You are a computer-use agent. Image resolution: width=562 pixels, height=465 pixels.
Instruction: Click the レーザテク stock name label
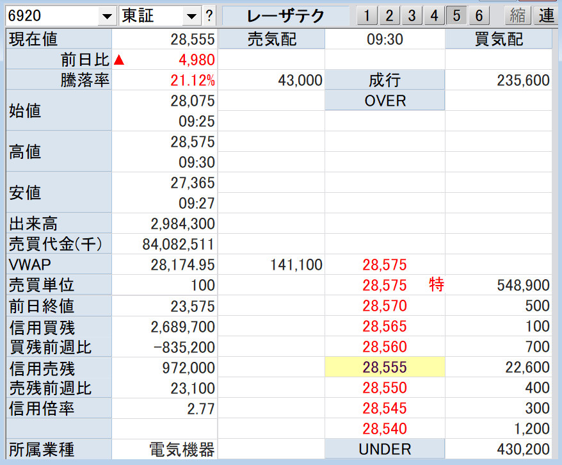coord(286,16)
